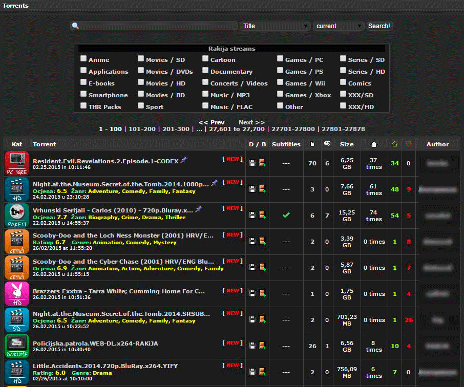This screenshot has width=464, height=387.
Task: Check the Music / FLAC box
Action: click(x=205, y=105)
